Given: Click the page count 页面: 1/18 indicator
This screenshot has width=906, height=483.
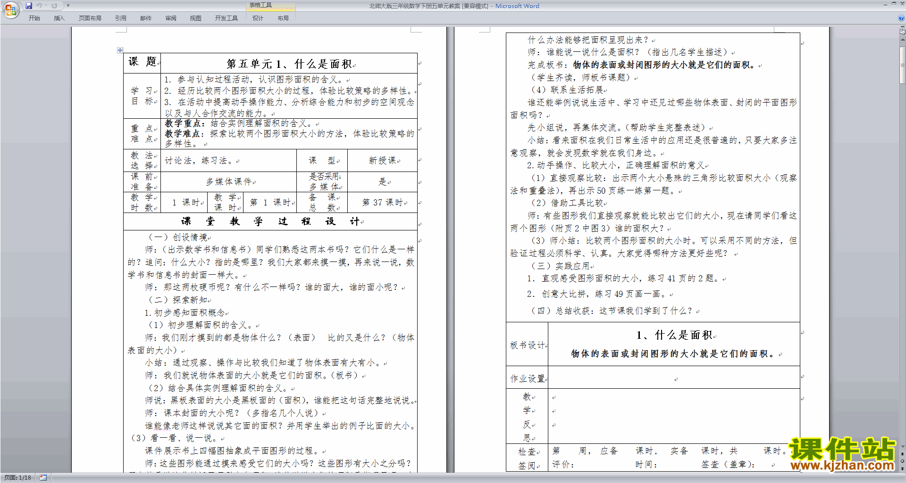Looking at the screenshot, I should coord(17,478).
